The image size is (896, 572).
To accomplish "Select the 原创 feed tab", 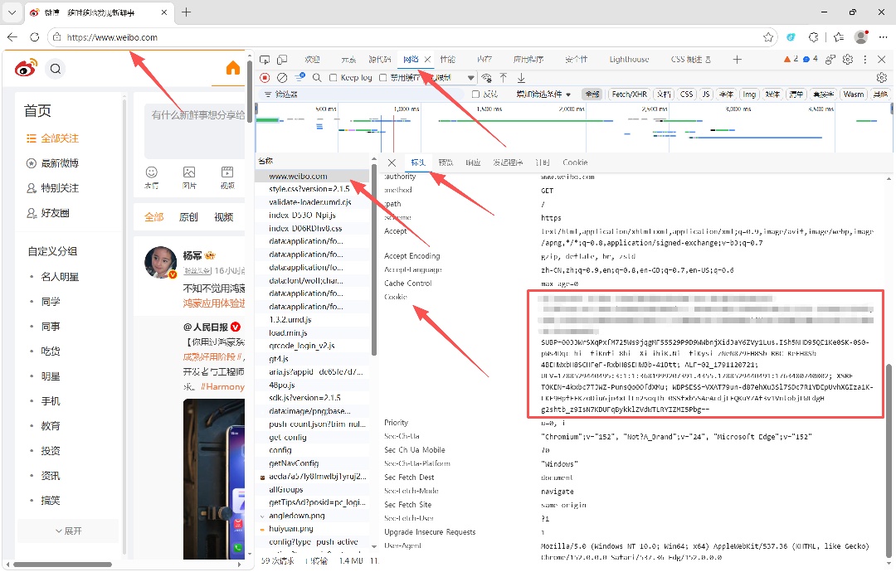I will 188,217.
